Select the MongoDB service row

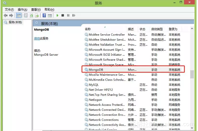(133, 69)
